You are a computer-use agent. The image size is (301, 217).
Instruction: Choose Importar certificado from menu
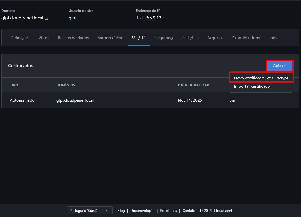pos(252,86)
